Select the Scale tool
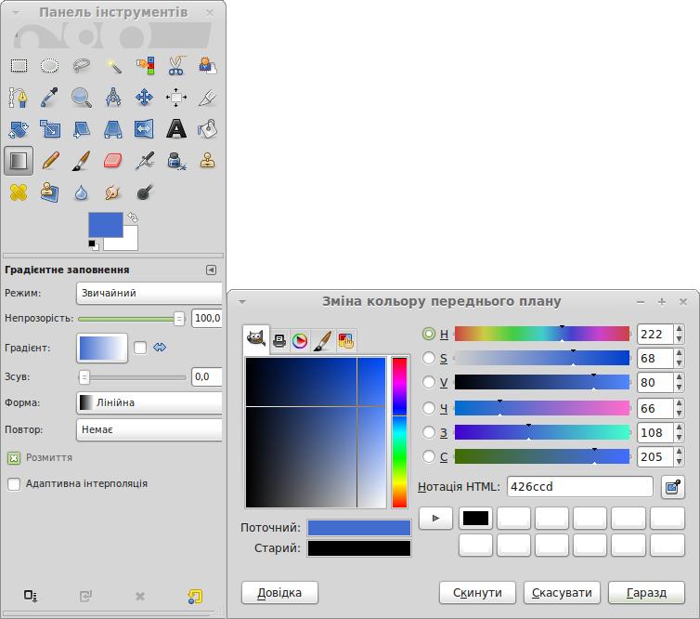The height and width of the screenshot is (619, 700). click(49, 129)
